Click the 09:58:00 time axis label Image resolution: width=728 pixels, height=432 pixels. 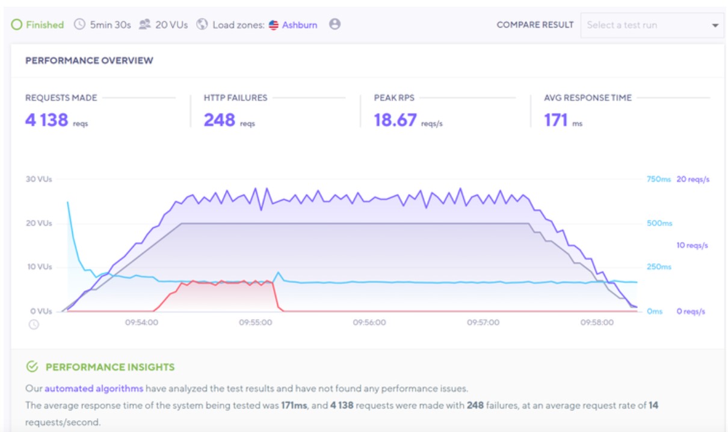(x=597, y=323)
